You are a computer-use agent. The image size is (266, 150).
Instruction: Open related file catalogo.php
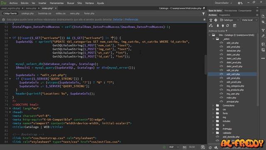[x=27, y=13]
